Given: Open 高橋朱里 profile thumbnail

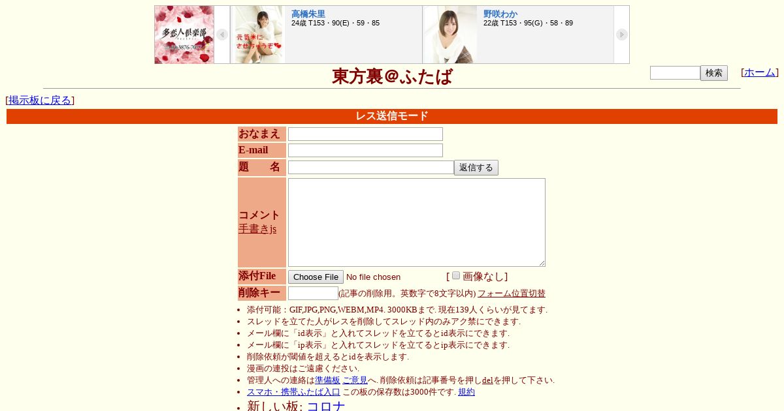Looking at the screenshot, I should point(259,35).
